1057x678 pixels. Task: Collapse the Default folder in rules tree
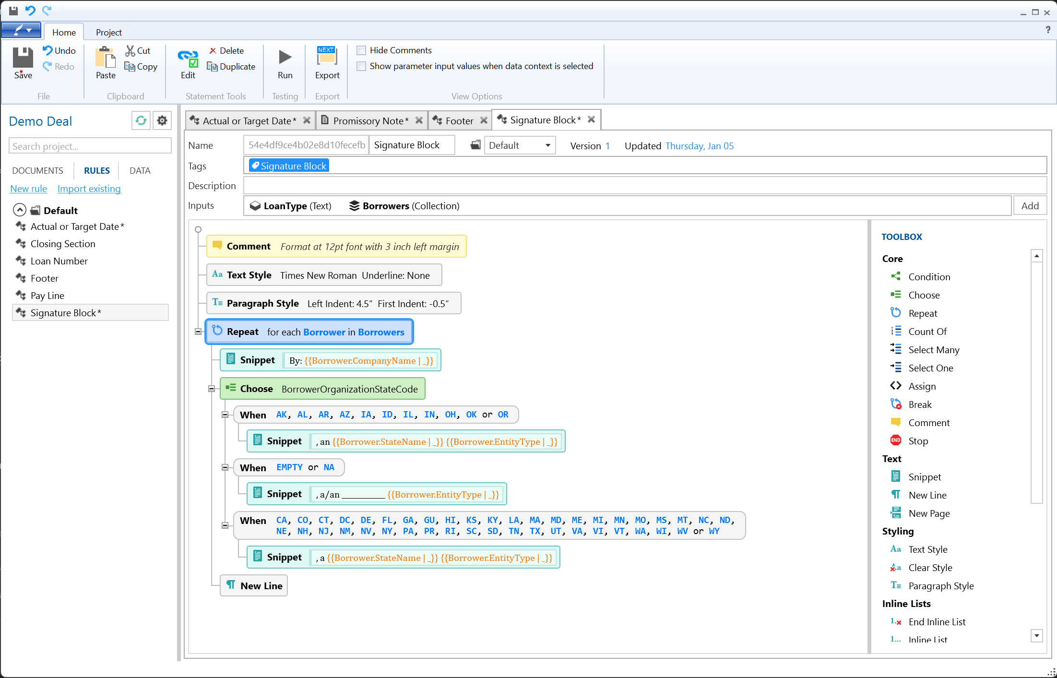(x=20, y=210)
